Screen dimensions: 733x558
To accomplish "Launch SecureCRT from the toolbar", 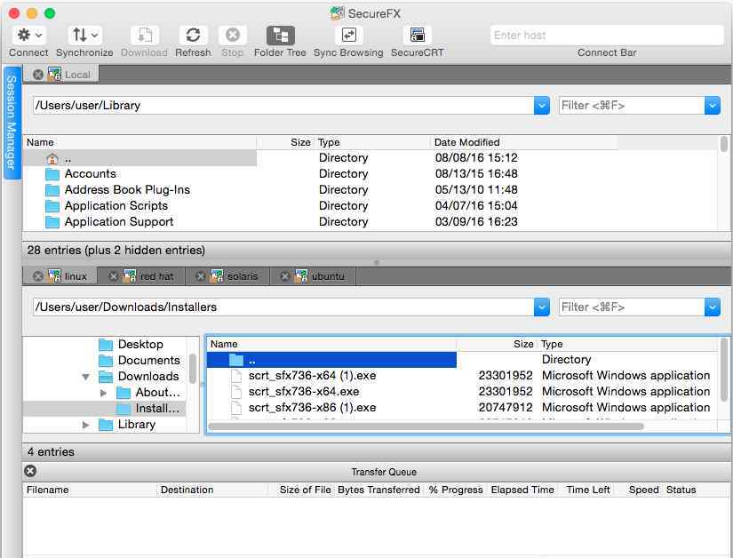I will click(x=417, y=35).
